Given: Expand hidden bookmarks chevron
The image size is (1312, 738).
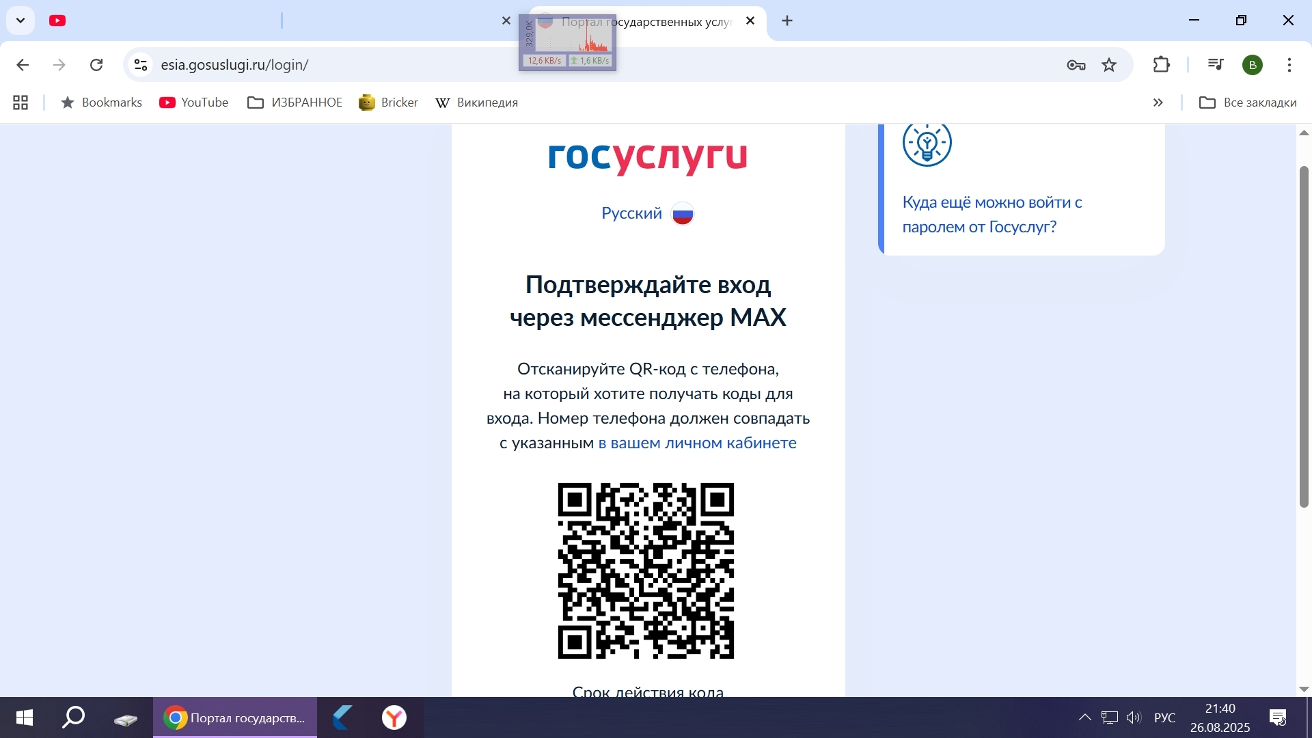Looking at the screenshot, I should [1158, 102].
